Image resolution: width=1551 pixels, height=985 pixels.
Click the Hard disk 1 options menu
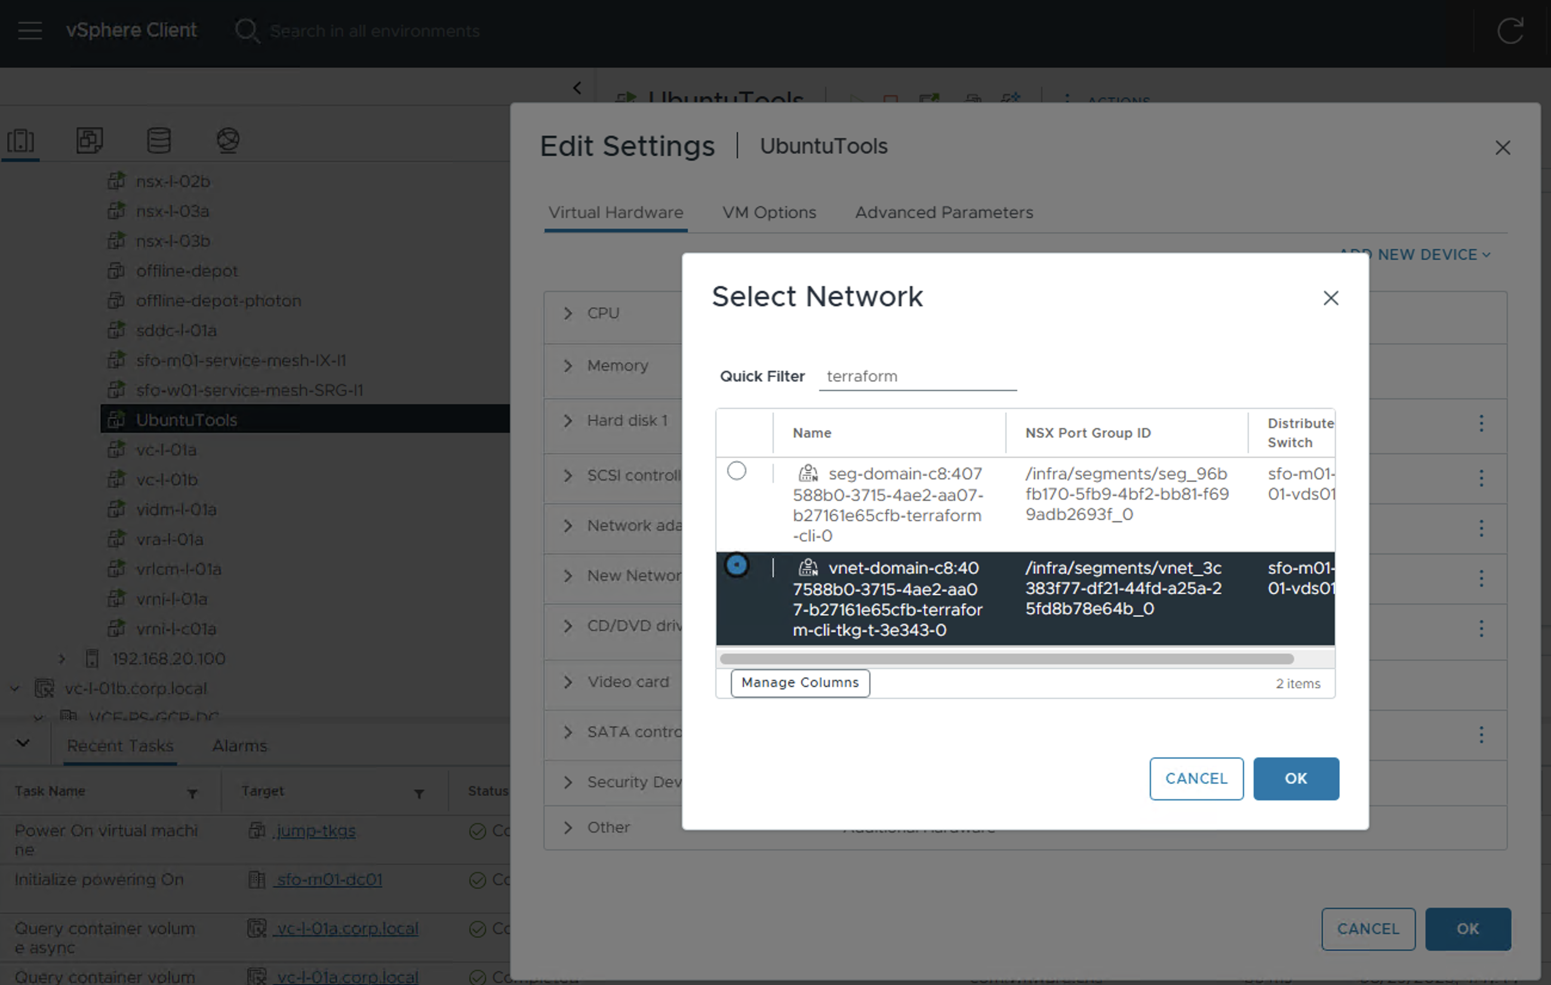(1481, 423)
